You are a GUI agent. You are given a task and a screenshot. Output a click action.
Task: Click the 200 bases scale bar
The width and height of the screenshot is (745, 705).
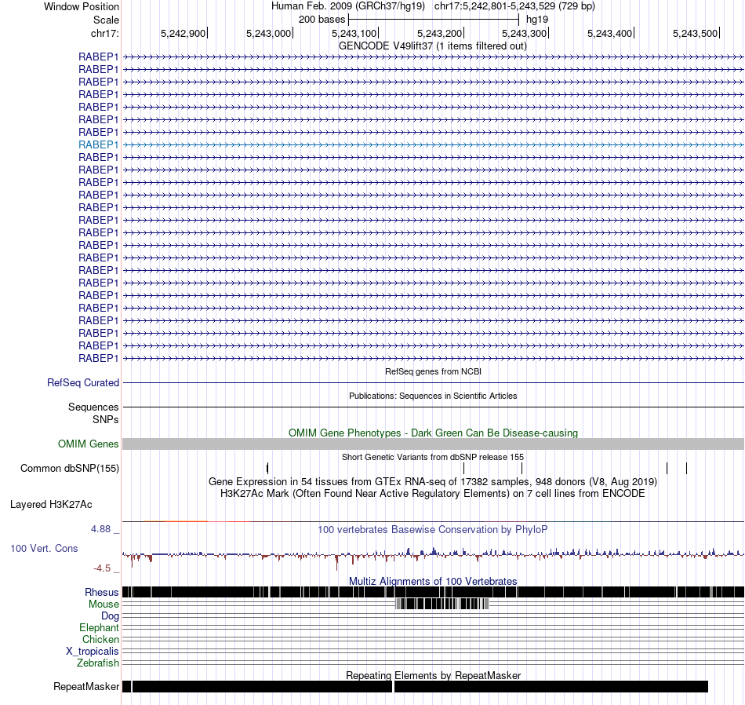(434, 20)
